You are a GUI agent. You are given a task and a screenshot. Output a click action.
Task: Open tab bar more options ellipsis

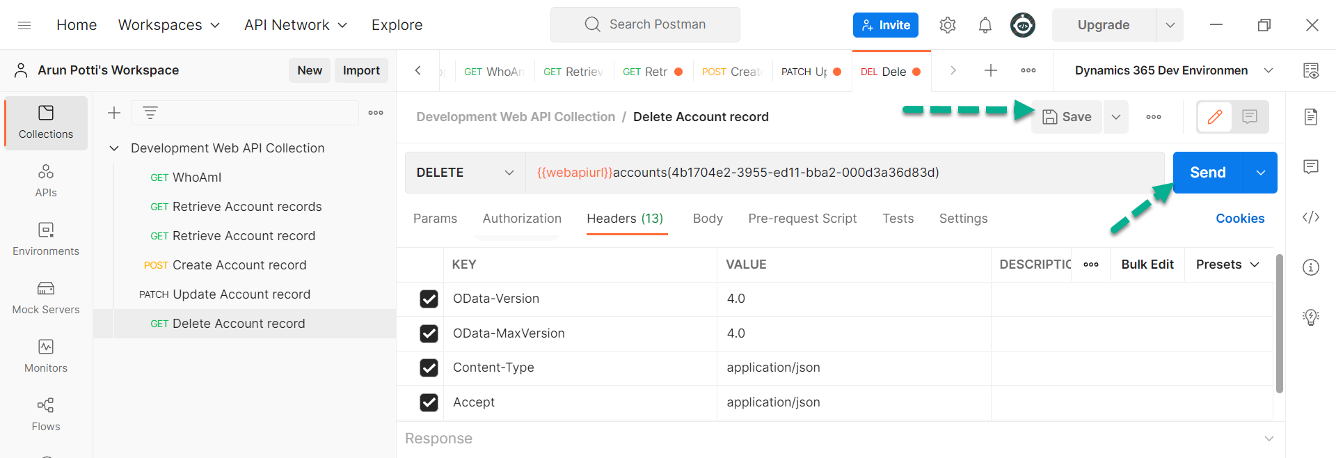[x=1028, y=70]
